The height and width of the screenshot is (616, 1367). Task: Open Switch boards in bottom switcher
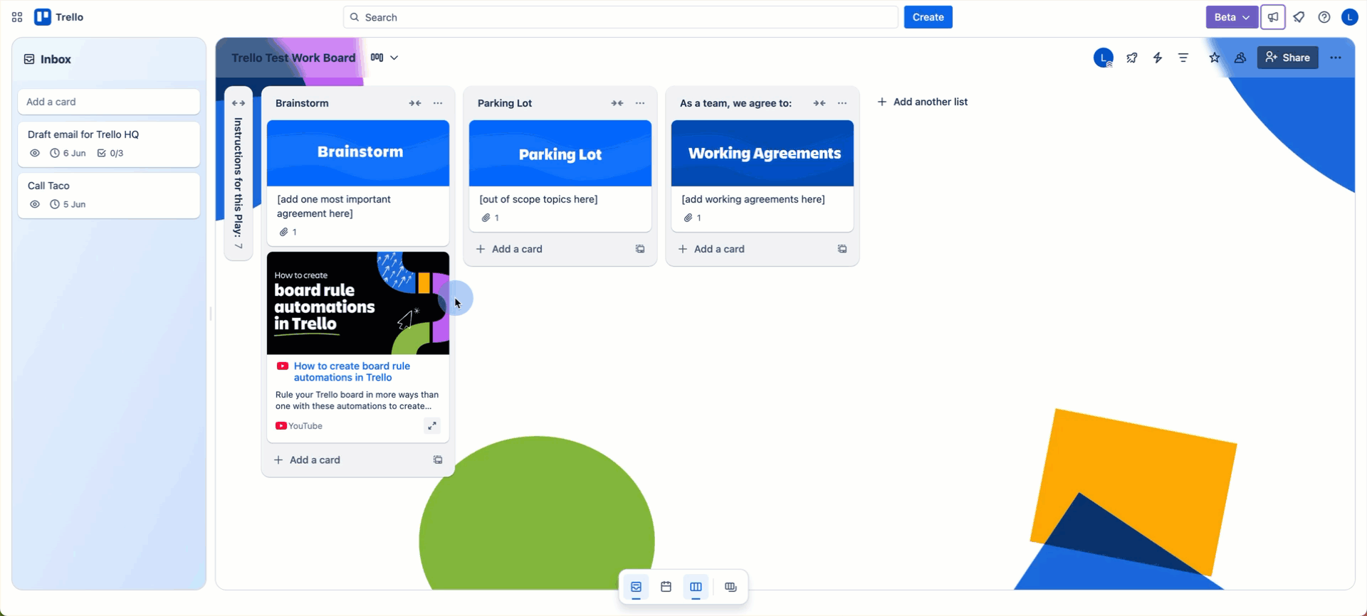coord(730,587)
